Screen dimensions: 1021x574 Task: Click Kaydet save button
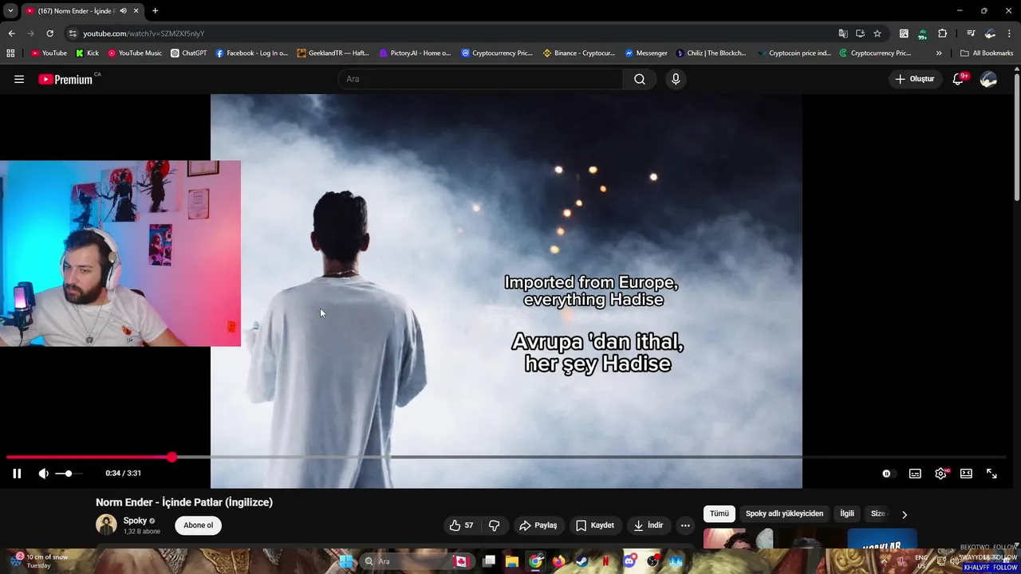point(595,525)
